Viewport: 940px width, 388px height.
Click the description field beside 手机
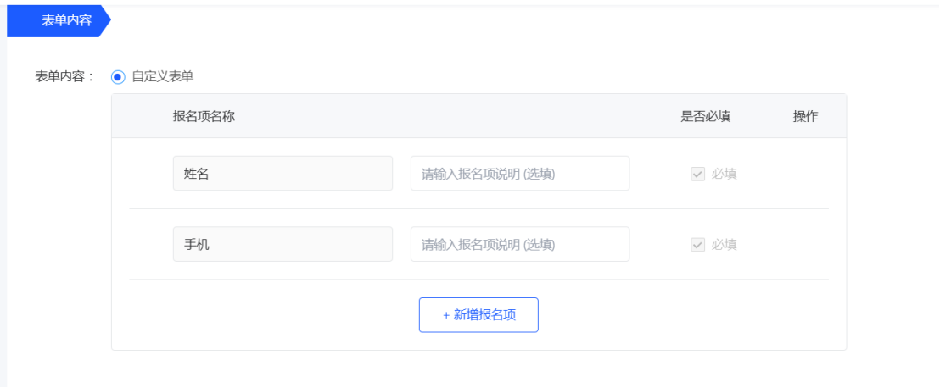pyautogui.click(x=520, y=244)
